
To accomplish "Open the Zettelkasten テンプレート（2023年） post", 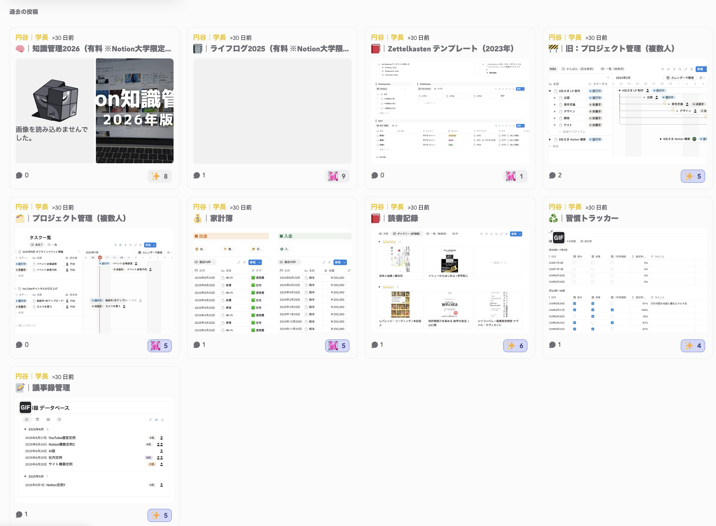I will (450, 49).
